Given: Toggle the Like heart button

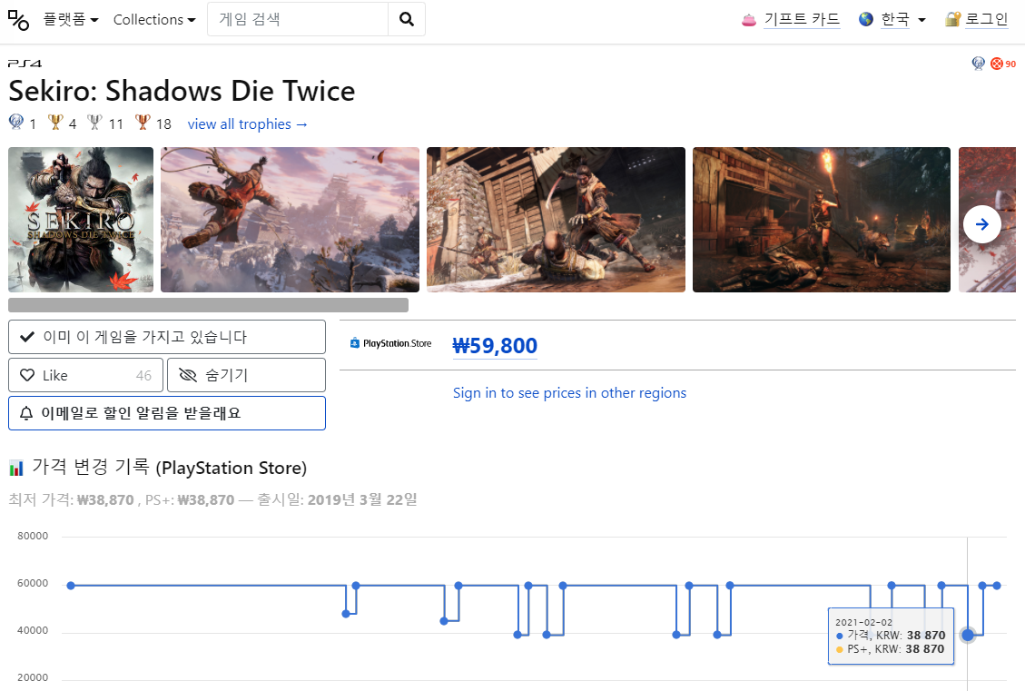Looking at the screenshot, I should (85, 375).
